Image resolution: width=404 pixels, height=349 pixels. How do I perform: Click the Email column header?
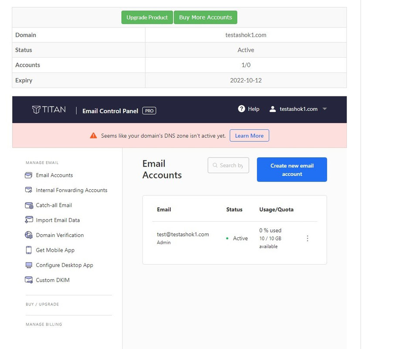pyautogui.click(x=164, y=210)
